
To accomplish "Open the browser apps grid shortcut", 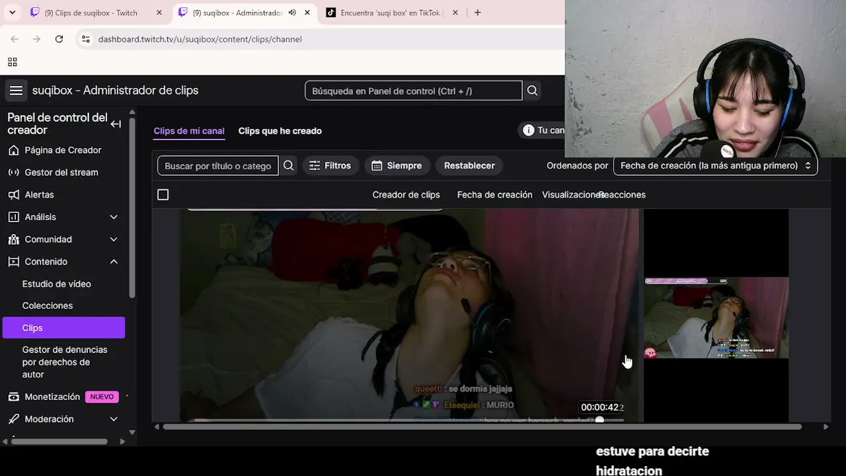I will pos(12,62).
